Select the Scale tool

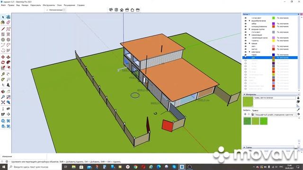3,68
